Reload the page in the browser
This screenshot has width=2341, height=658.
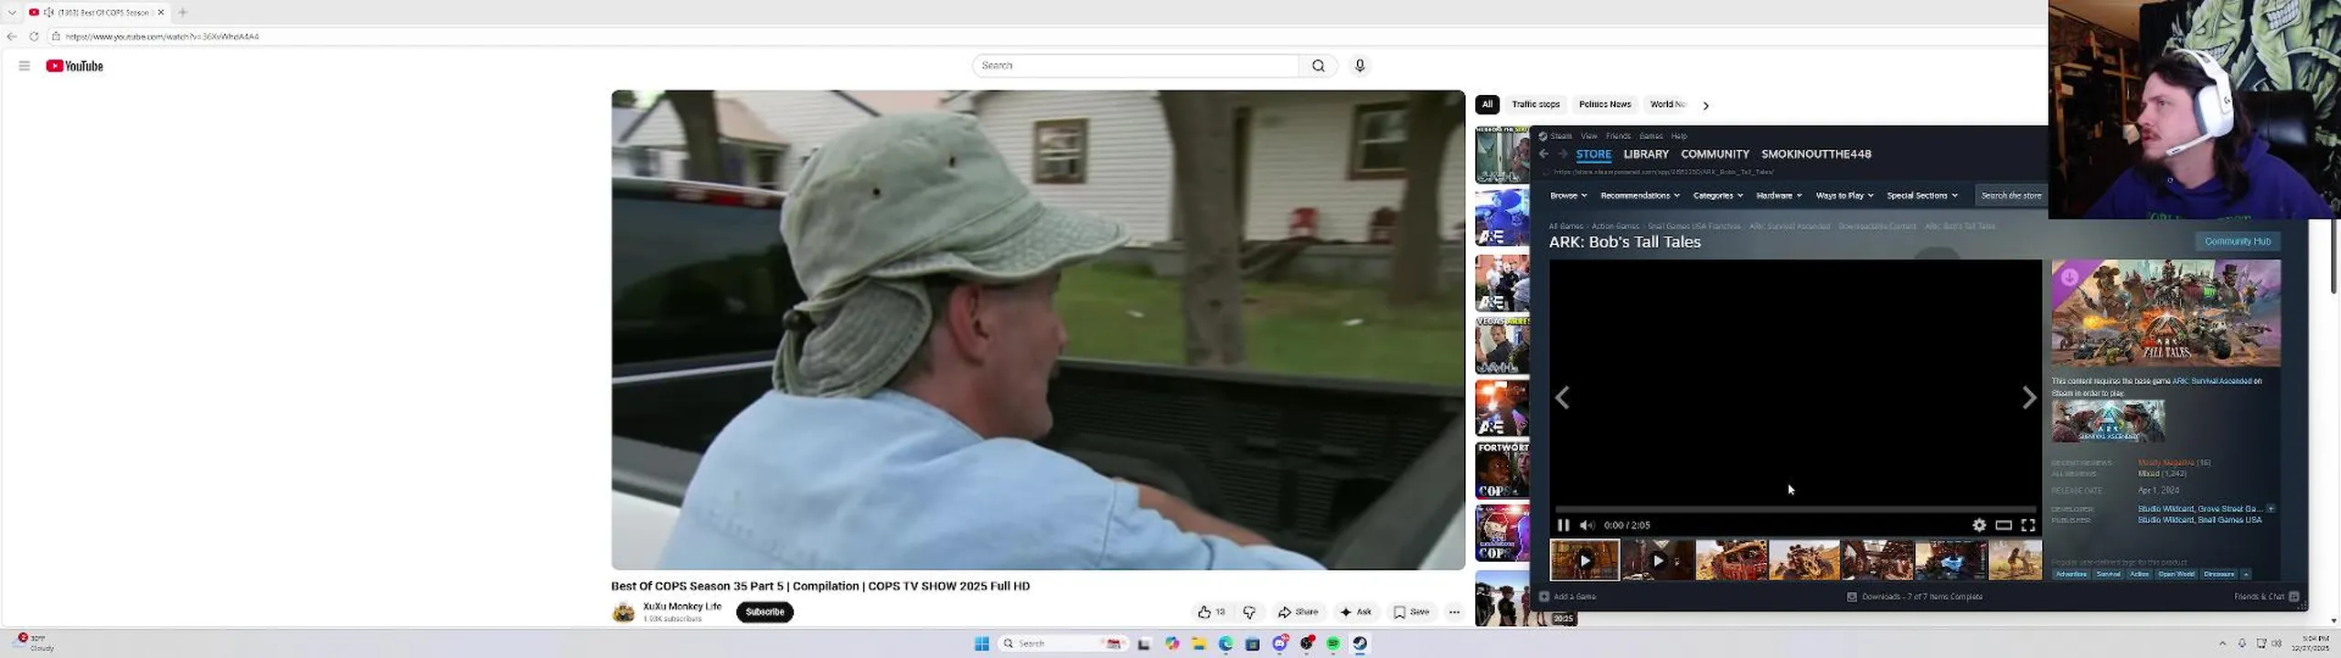(34, 37)
